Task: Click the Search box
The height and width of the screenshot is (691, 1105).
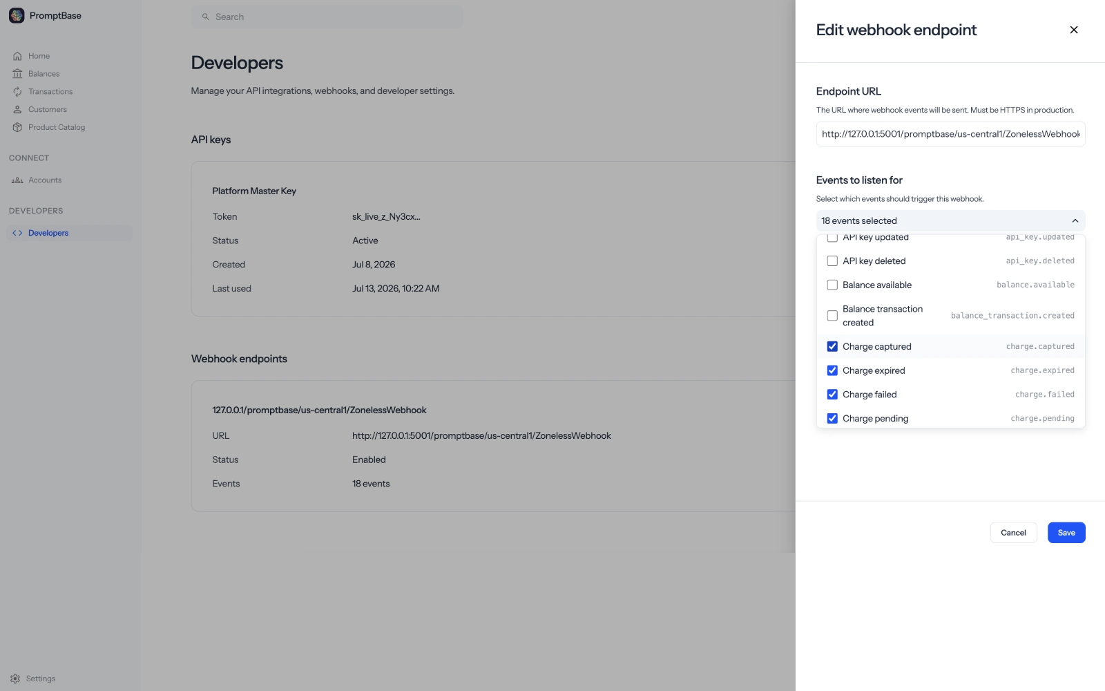Action: [x=327, y=17]
